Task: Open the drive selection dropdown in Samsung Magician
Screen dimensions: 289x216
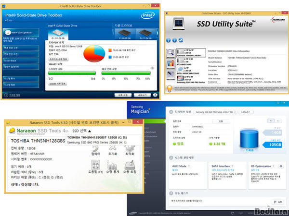Action: pyautogui.click(x=215, y=112)
